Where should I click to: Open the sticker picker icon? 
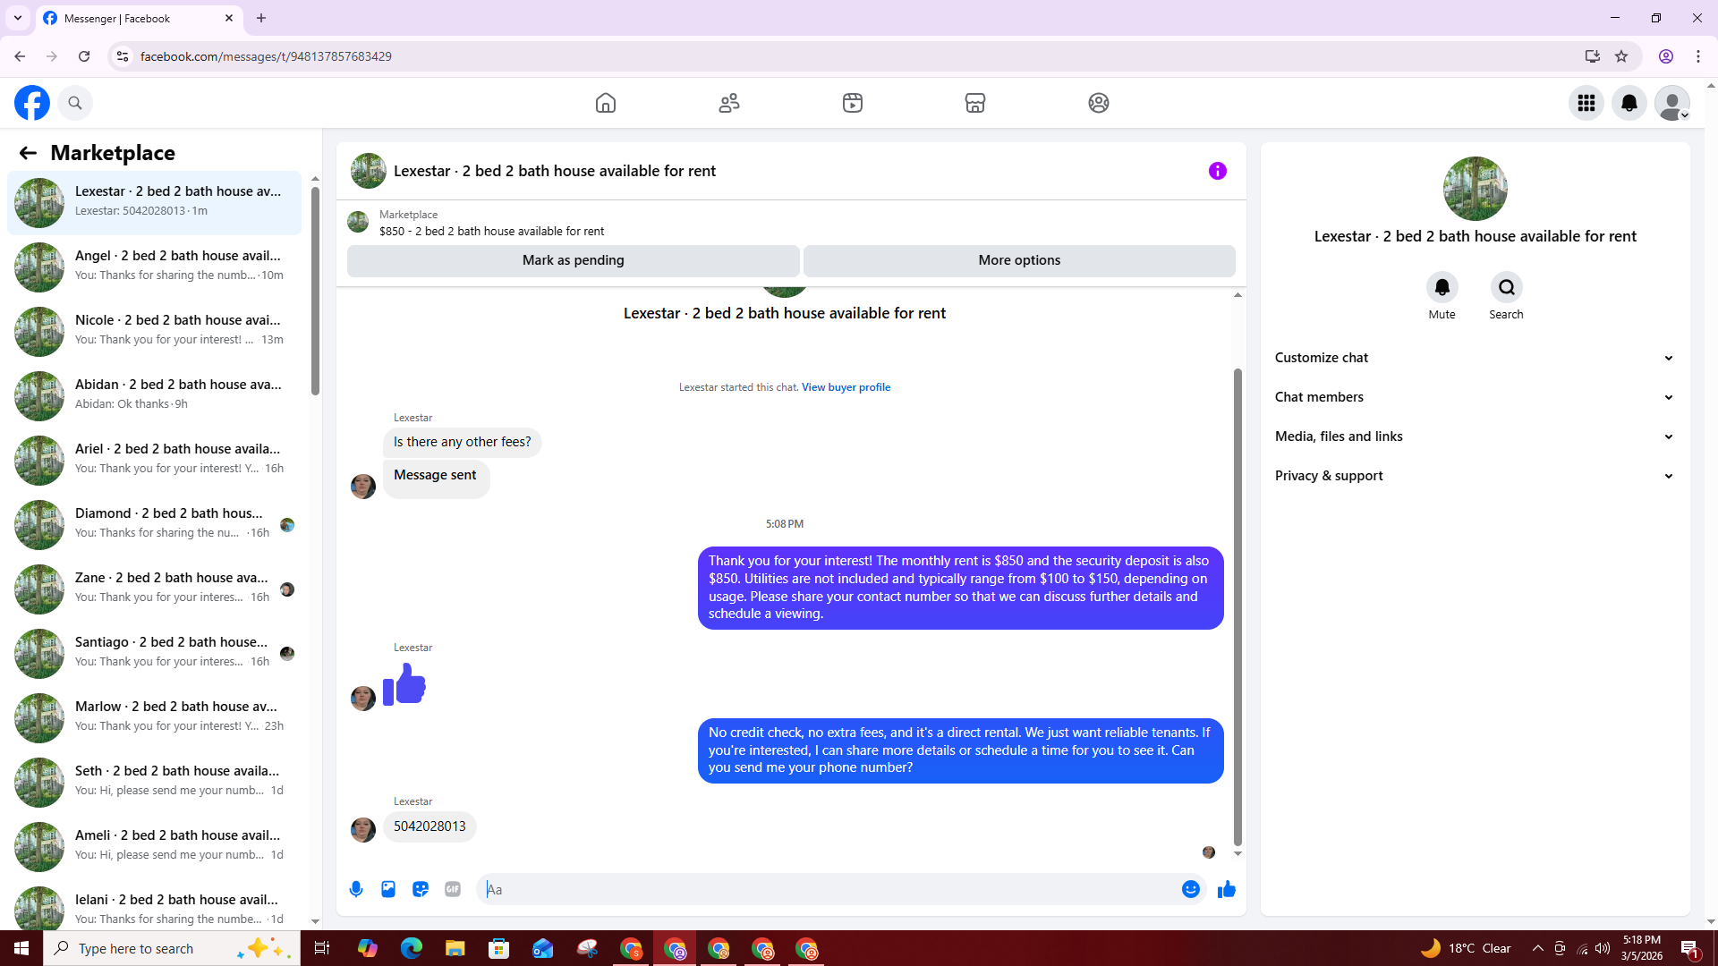[421, 889]
